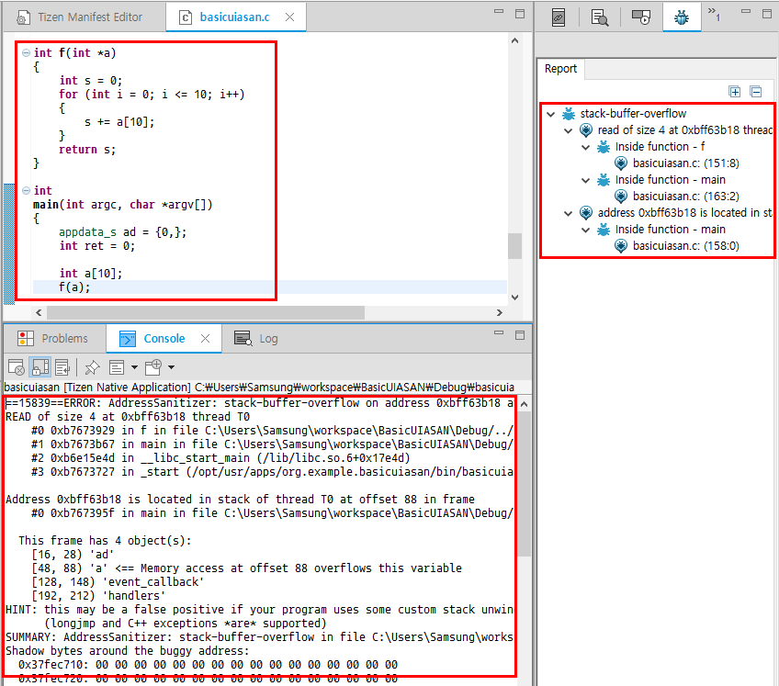Expand all Report entries with the plus icon

pyautogui.click(x=735, y=92)
